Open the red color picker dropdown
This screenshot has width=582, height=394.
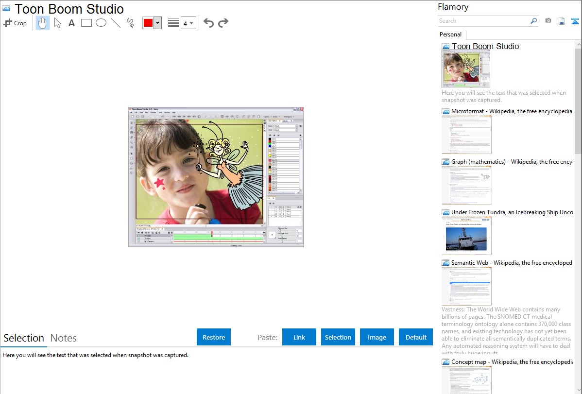[x=157, y=23]
